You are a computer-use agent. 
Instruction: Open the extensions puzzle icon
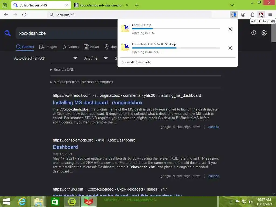(252, 15)
